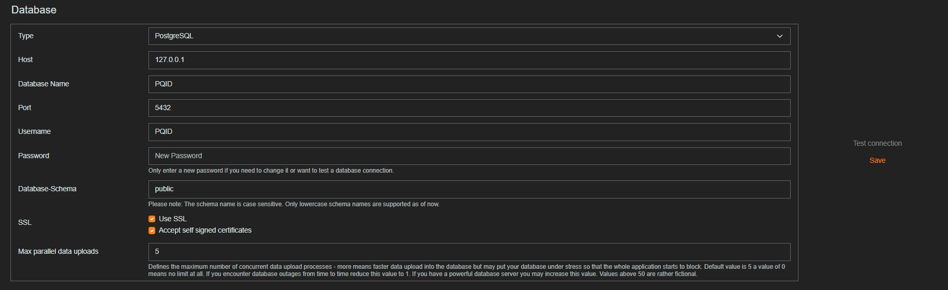Screen dimensions: 948x290
Task: Select the Username input field
Action: coord(469,132)
